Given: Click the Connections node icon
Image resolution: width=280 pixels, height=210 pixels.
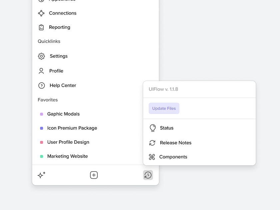Looking at the screenshot, I should pos(41,13).
